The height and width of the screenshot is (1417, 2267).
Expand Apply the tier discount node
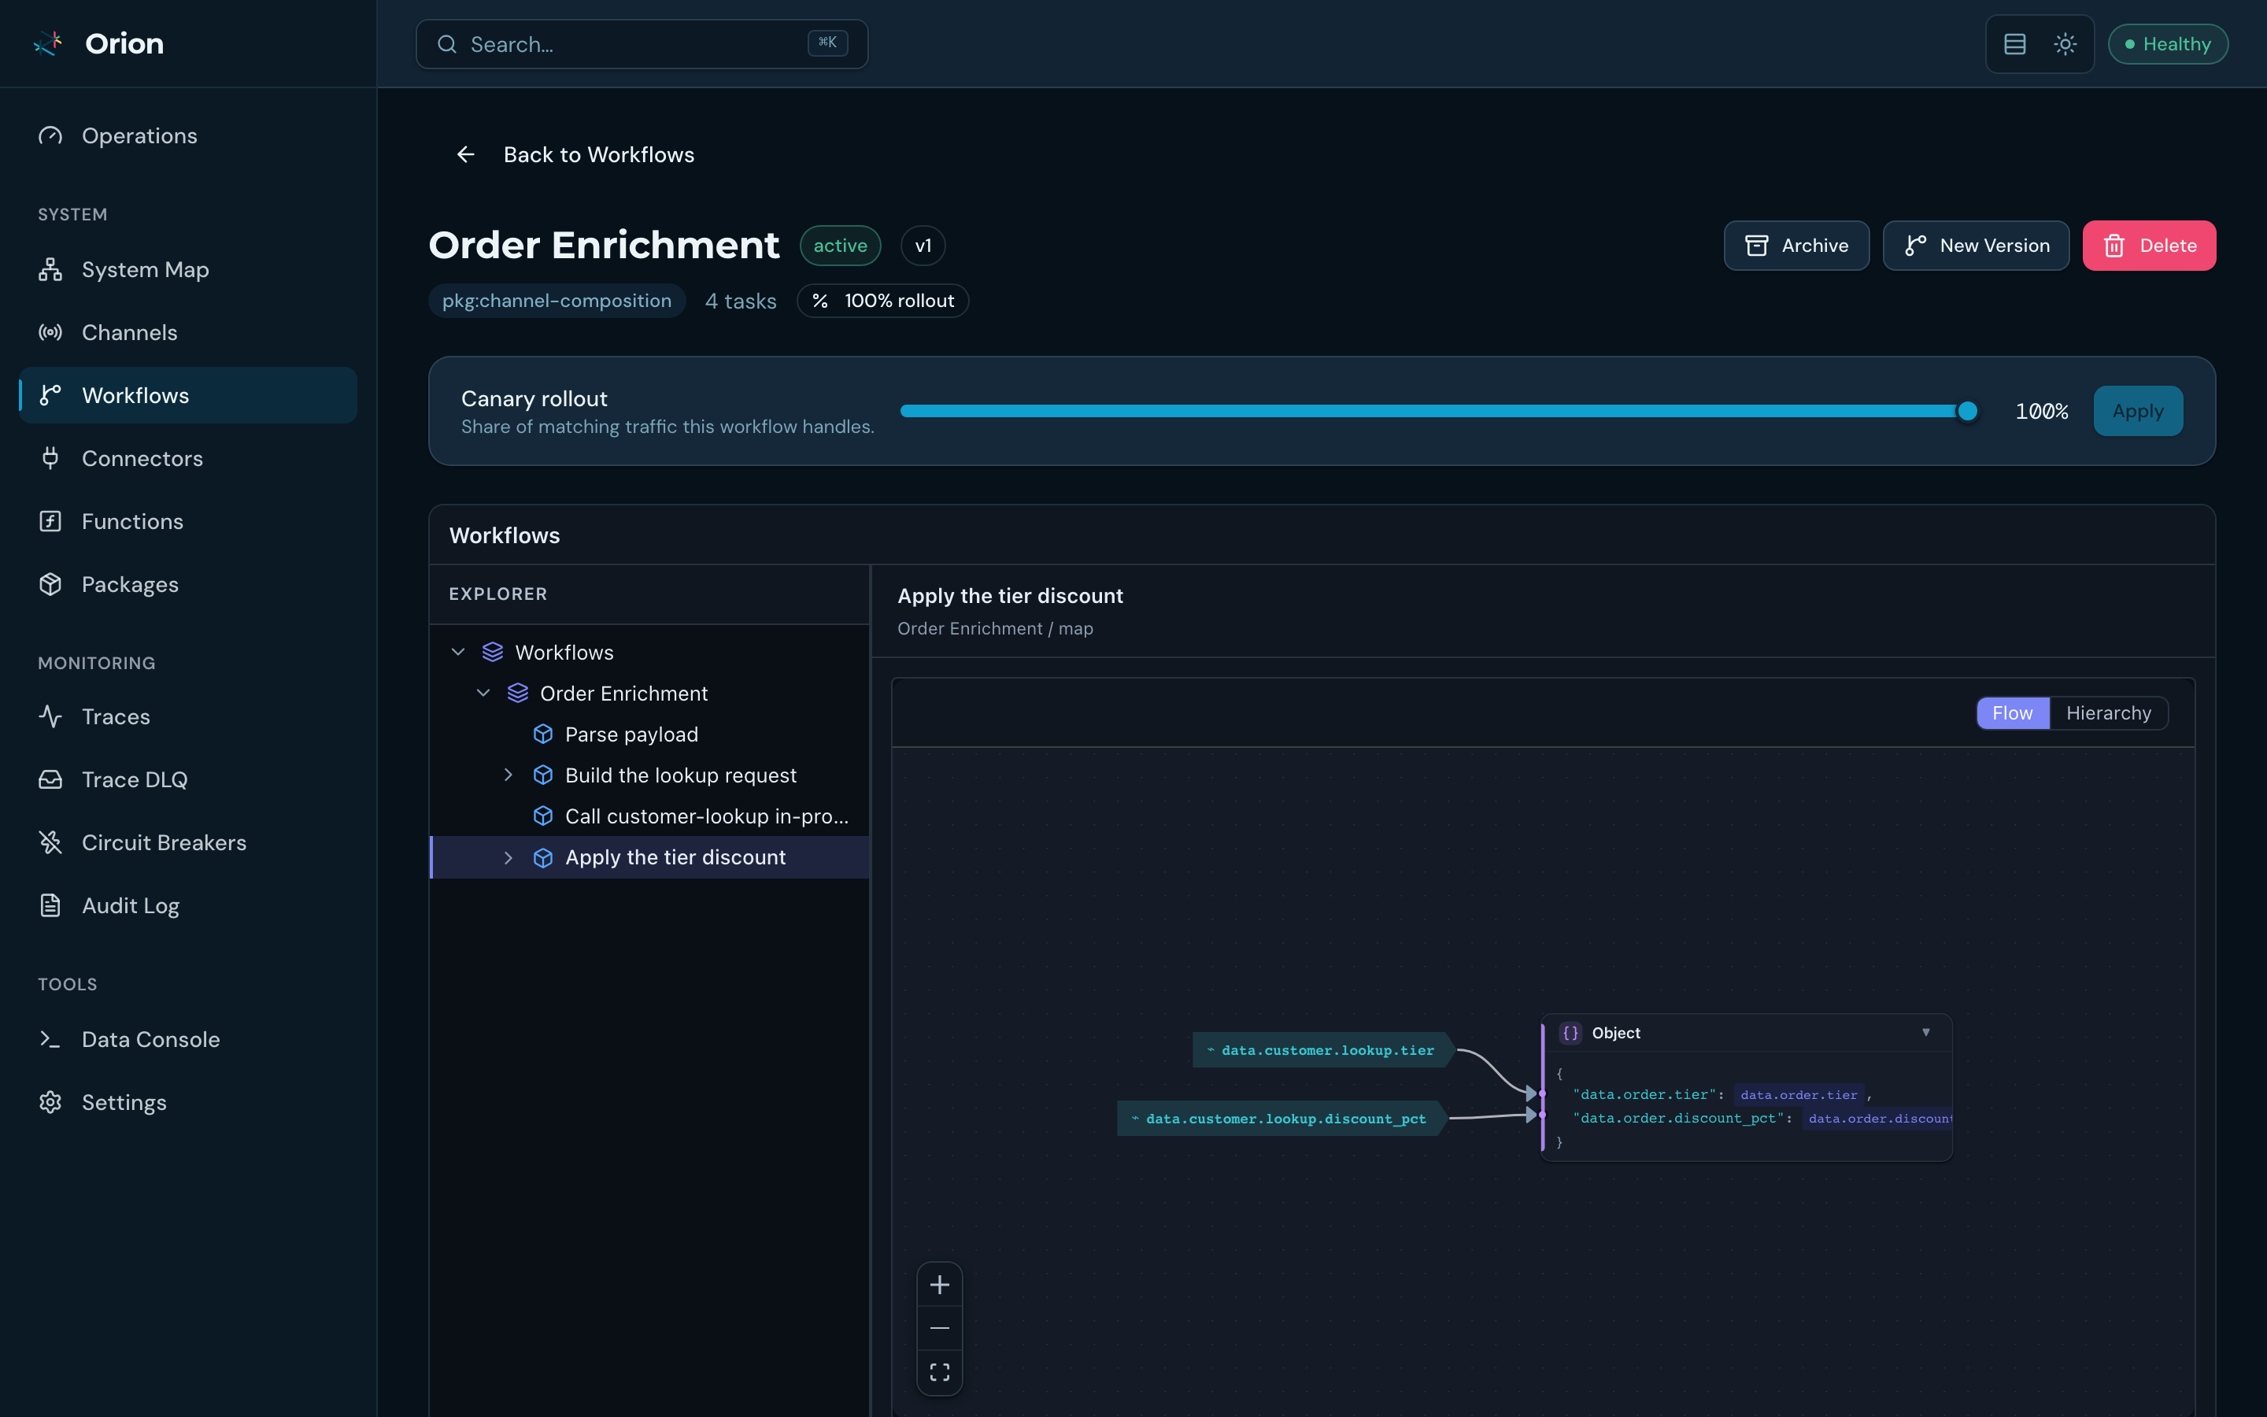tap(509, 857)
